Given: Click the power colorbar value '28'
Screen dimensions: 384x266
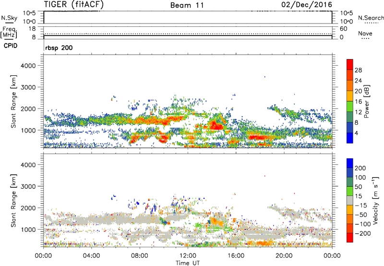Looking at the screenshot, I should pos(358,70).
